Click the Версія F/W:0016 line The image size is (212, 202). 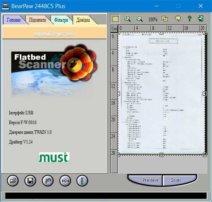23,123
